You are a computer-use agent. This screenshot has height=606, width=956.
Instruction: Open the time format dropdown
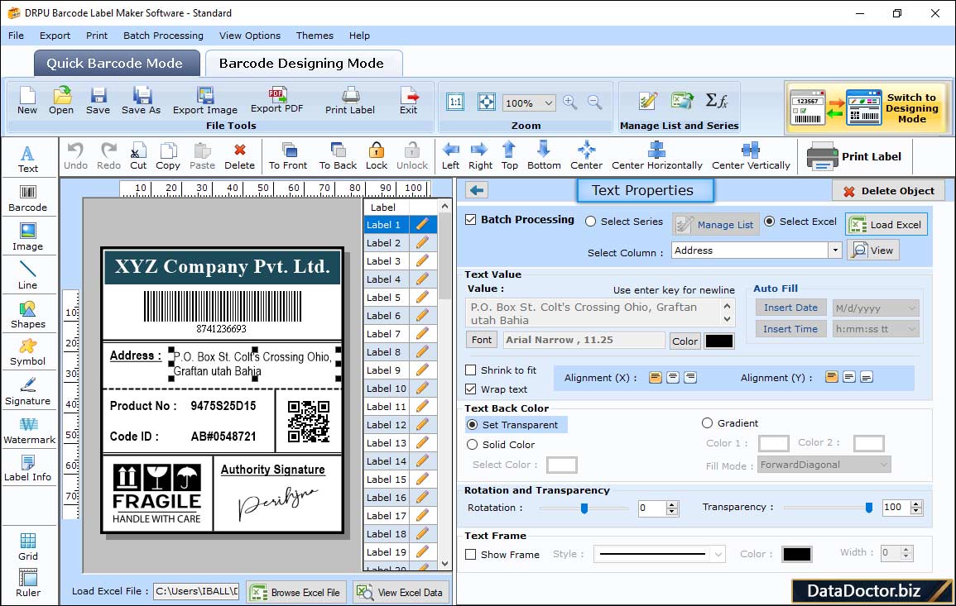click(911, 330)
